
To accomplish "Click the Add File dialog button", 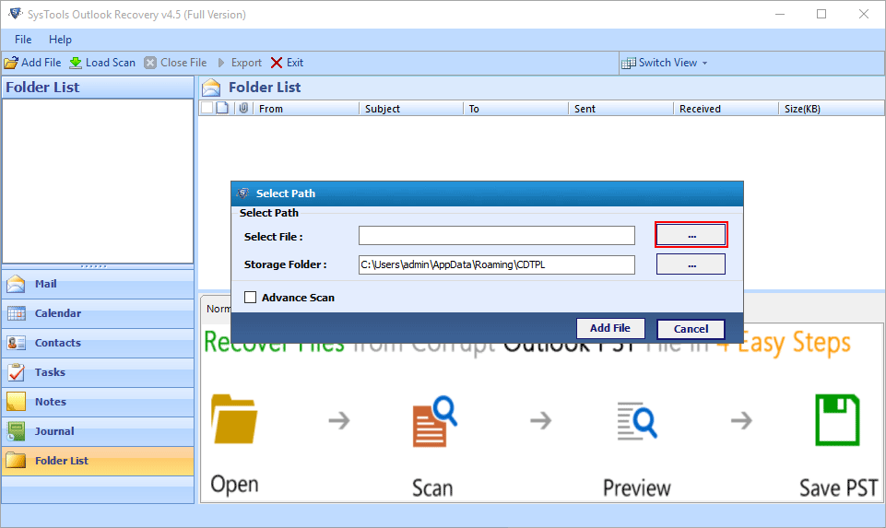I will click(x=610, y=328).
